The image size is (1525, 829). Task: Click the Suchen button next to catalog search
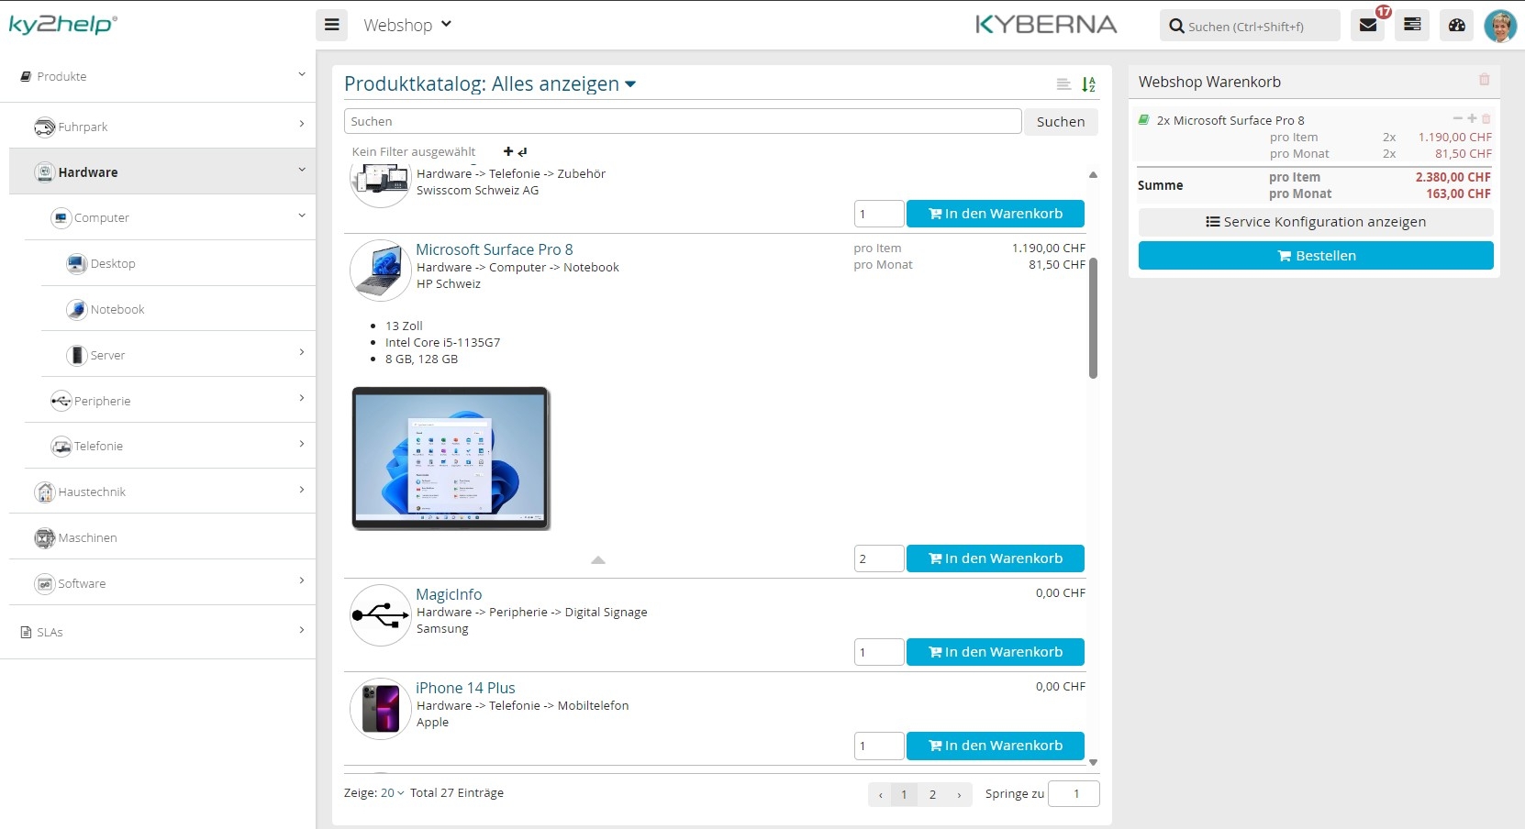click(1061, 121)
